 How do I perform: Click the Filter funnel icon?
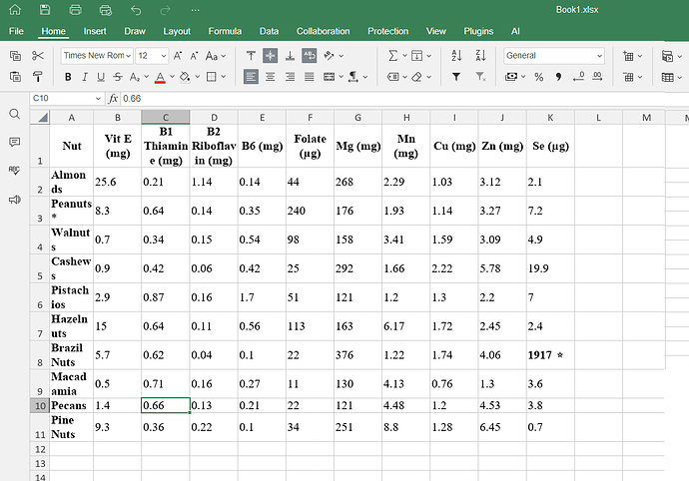[456, 77]
